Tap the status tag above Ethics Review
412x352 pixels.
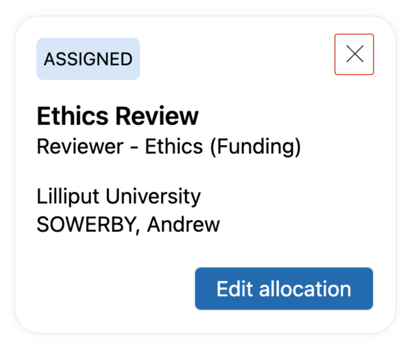click(x=88, y=59)
